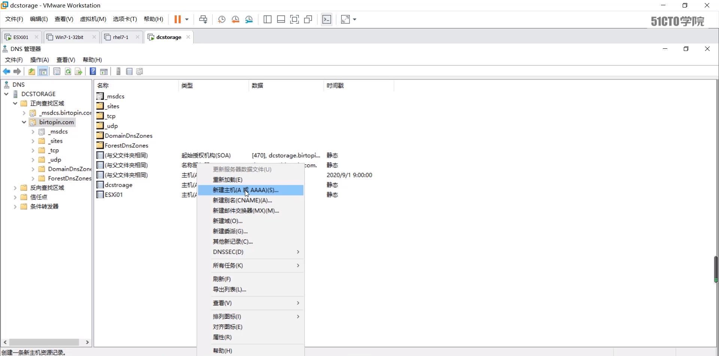The width and height of the screenshot is (719, 356).
Task: Open the stretch display dropdown arrow
Action: click(355, 19)
